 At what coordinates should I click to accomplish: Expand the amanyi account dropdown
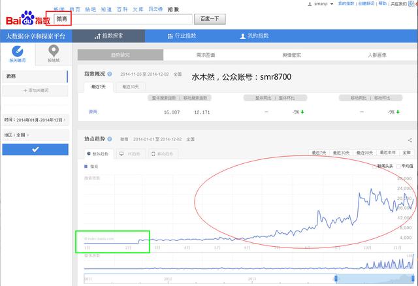pyautogui.click(x=332, y=4)
